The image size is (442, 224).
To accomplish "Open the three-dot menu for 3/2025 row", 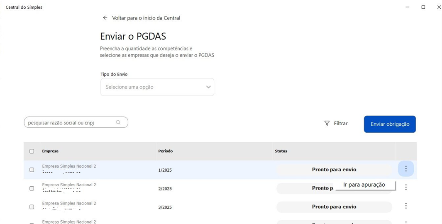I will point(406,206).
